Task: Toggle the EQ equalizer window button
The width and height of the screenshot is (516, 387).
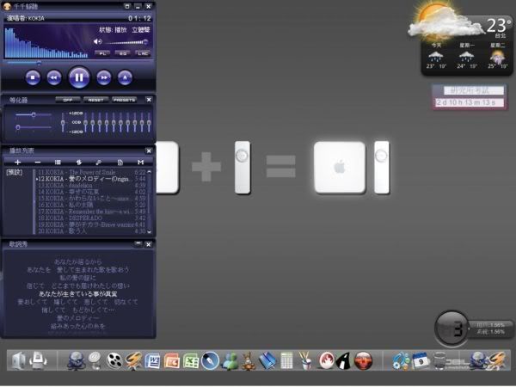Action: pyautogui.click(x=123, y=53)
